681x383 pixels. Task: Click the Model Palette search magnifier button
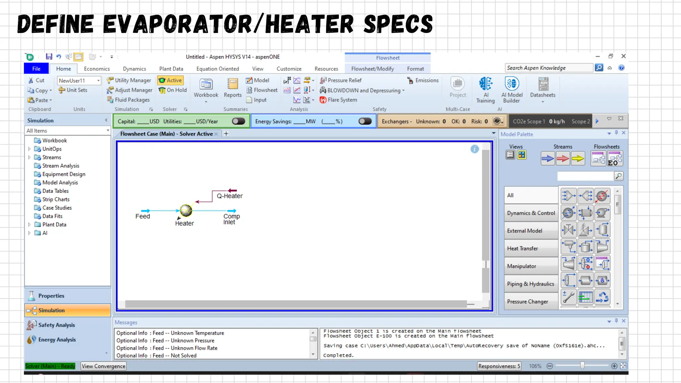pos(618,176)
